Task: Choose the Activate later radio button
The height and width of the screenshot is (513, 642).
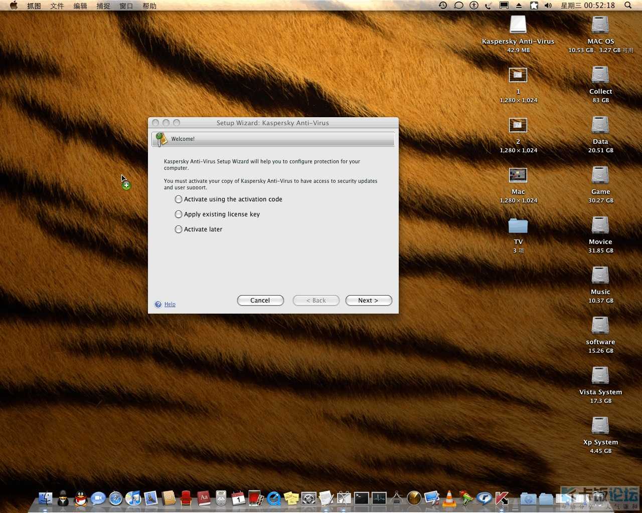Action: tap(179, 229)
